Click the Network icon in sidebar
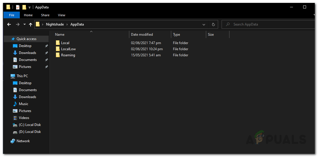This screenshot has width=318, height=157. (13, 141)
